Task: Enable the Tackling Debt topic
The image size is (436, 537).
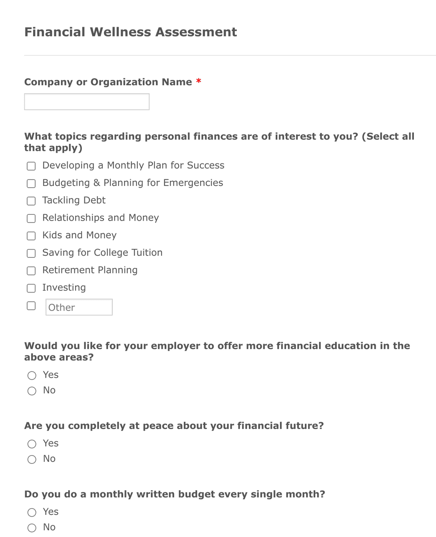Action: [x=31, y=201]
